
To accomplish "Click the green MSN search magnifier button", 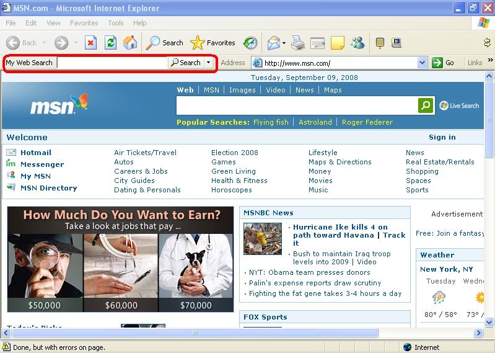I will pos(426,105).
